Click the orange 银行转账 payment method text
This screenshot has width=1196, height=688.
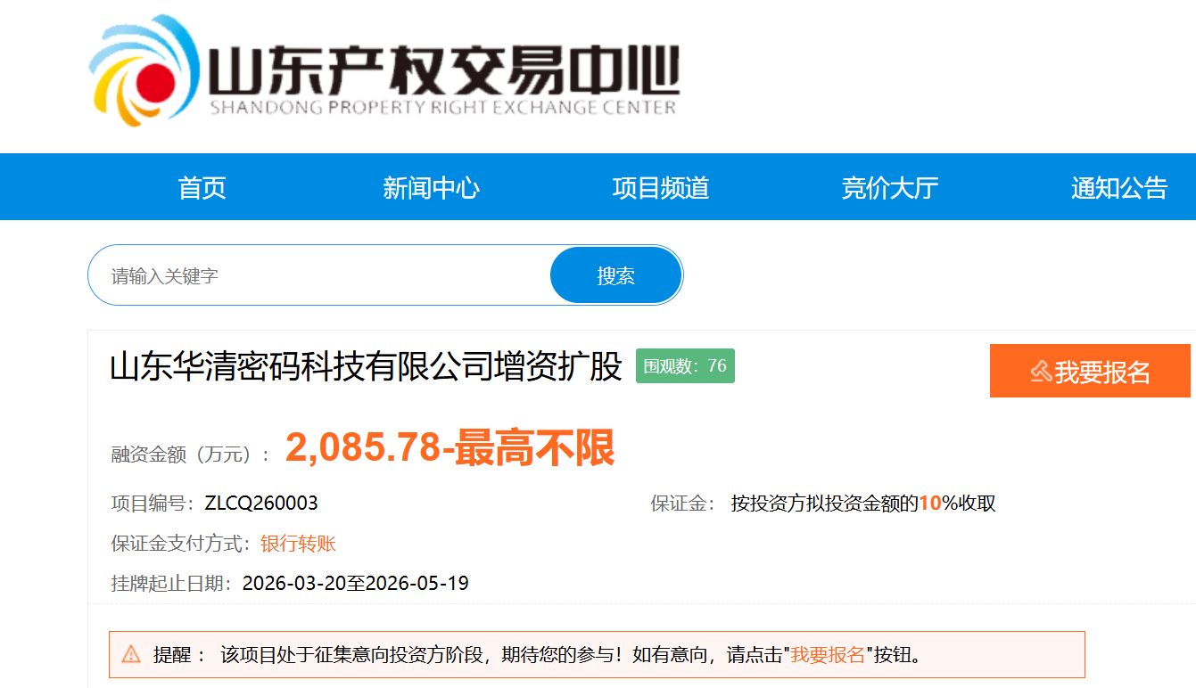[x=298, y=544]
